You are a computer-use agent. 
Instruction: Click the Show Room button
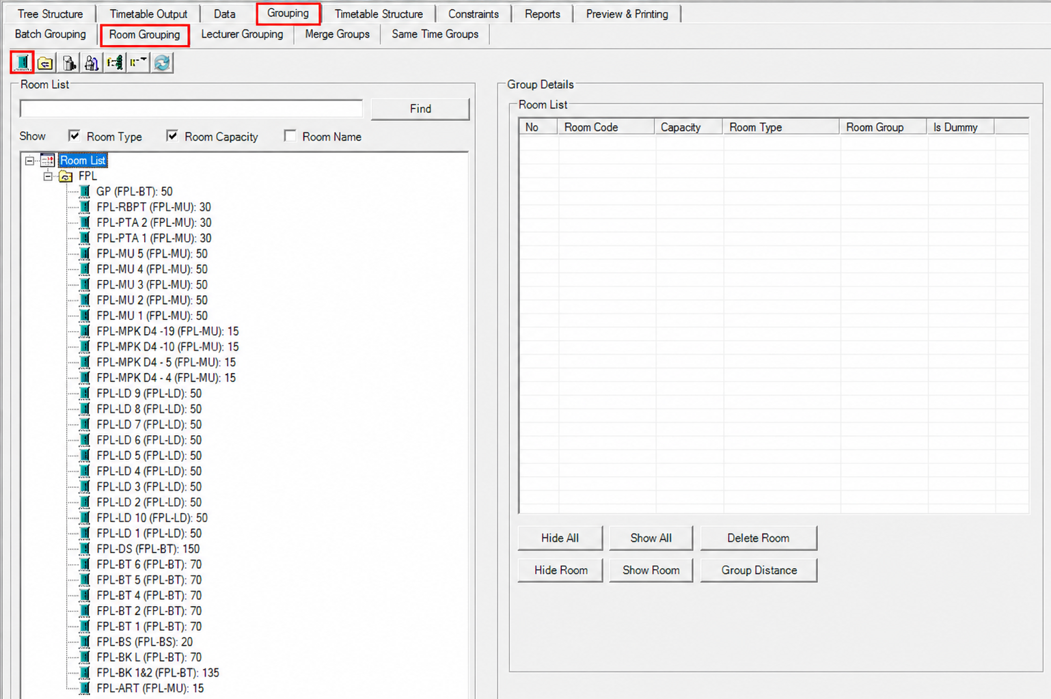click(x=651, y=570)
